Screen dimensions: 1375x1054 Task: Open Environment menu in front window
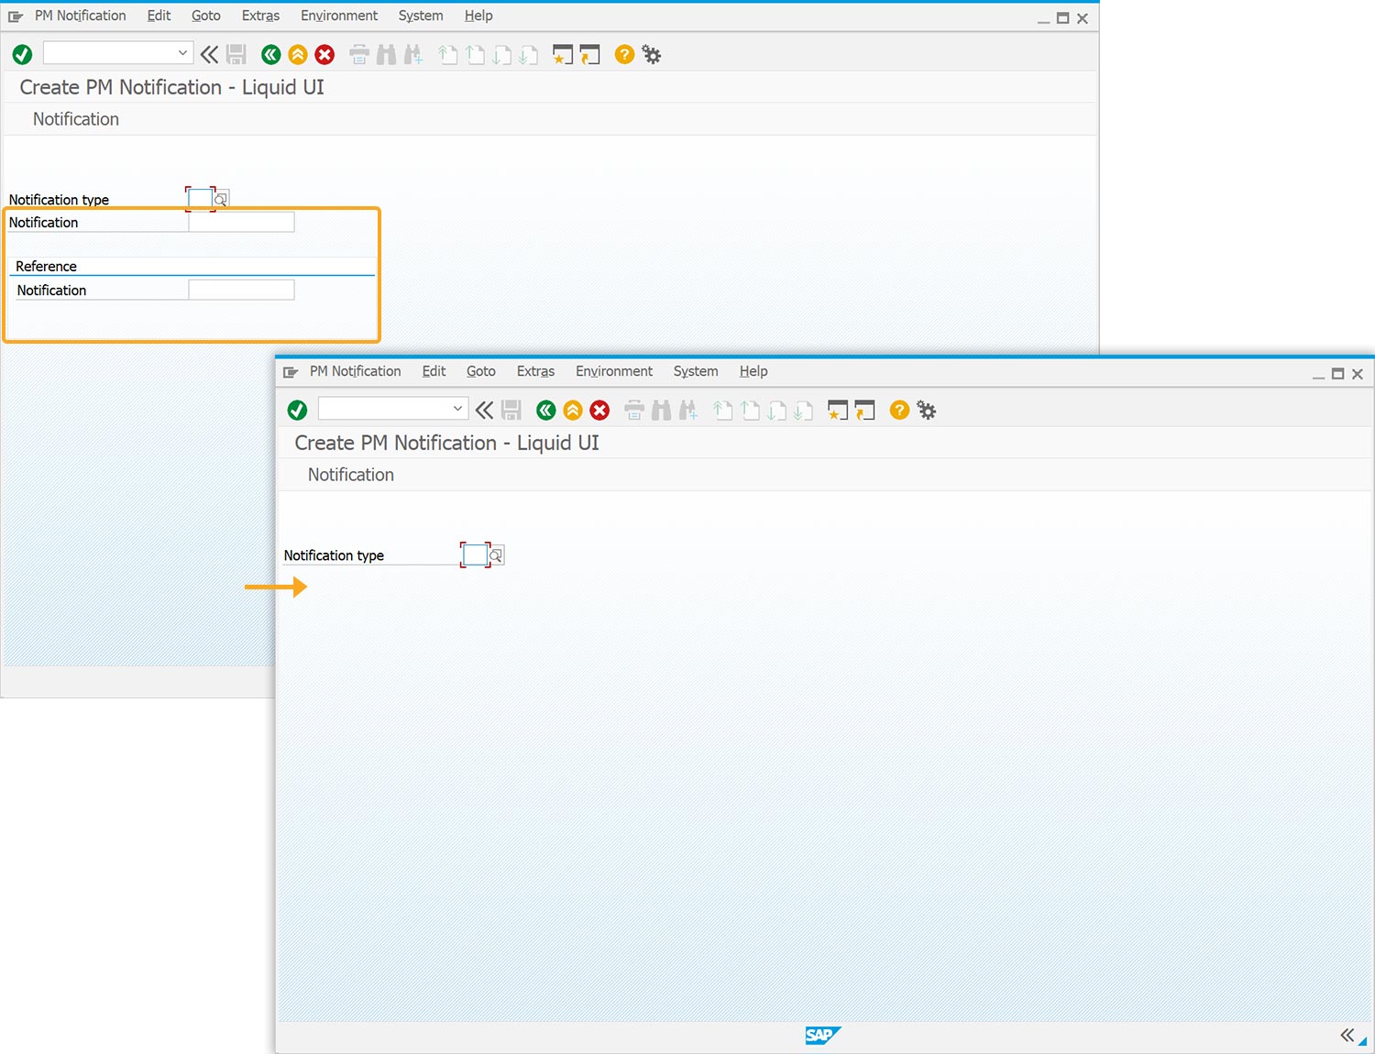pos(614,371)
